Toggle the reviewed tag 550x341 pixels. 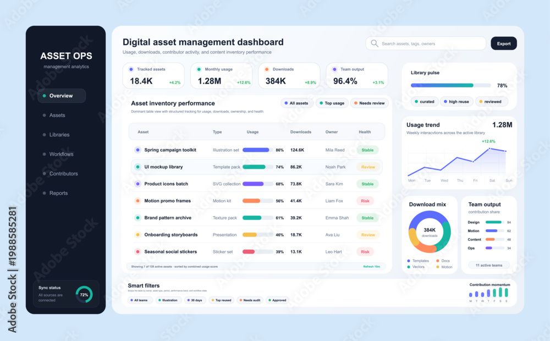coord(491,102)
